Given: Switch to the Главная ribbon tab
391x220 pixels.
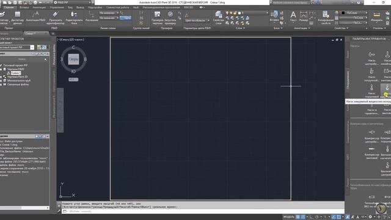Looking at the screenshot, I should [x=9, y=7].
